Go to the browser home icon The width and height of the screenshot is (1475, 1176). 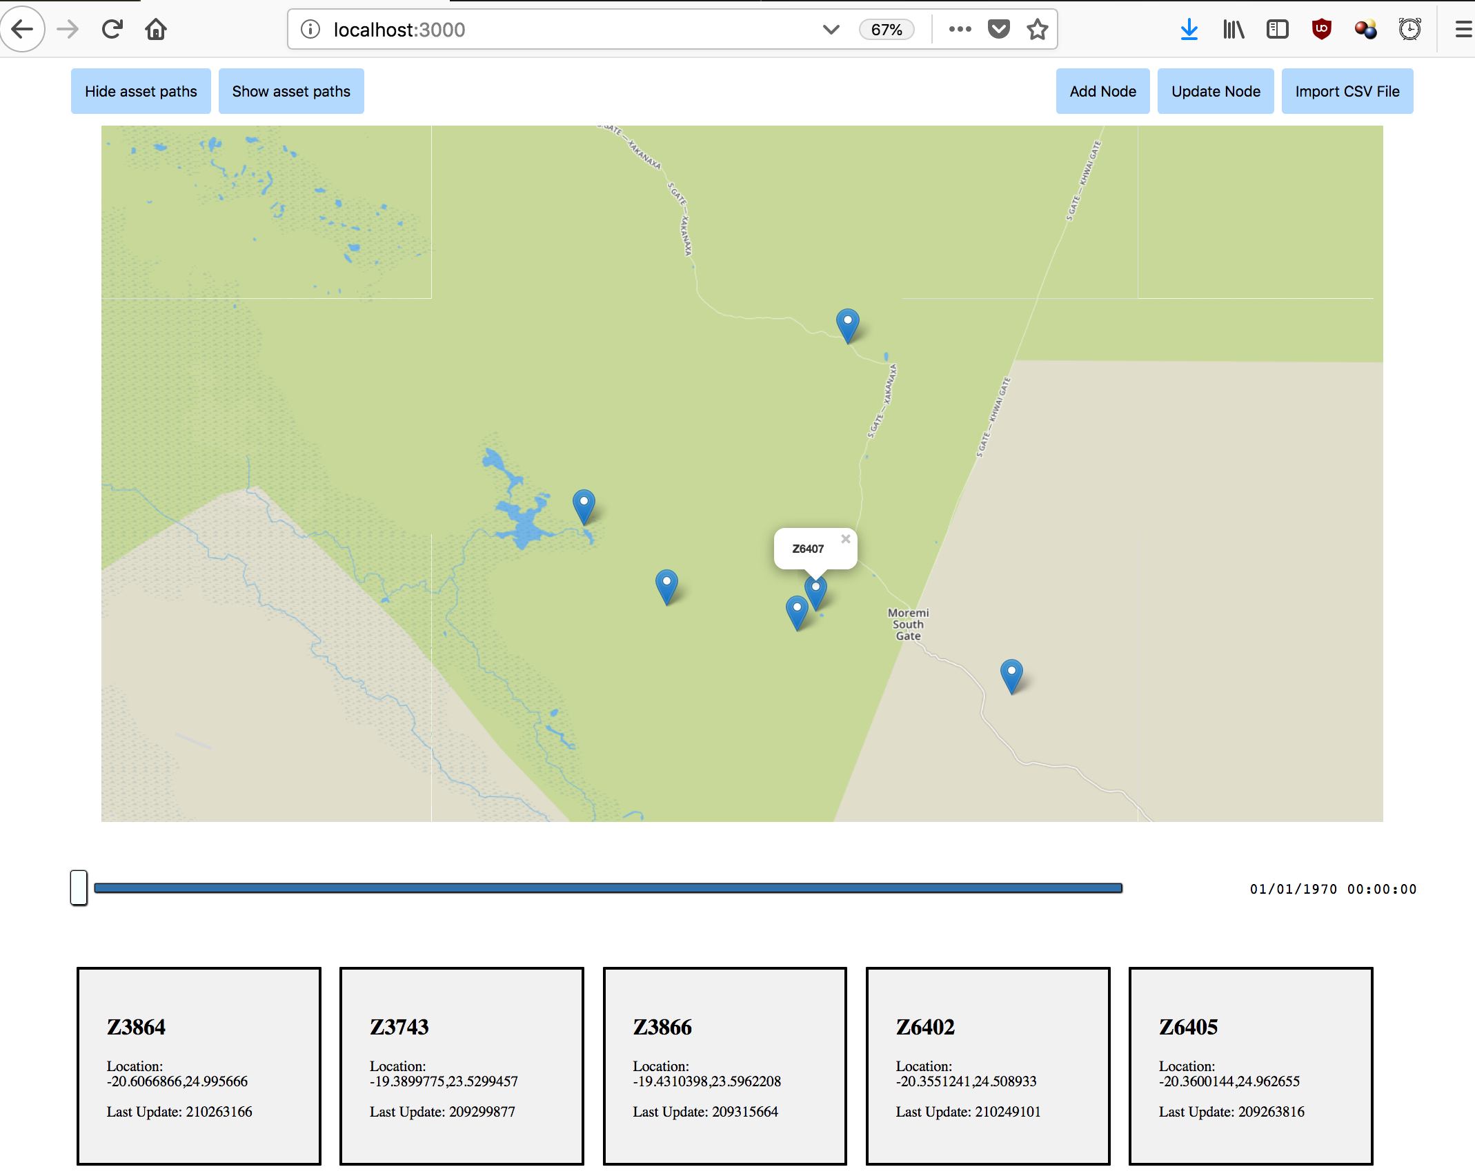(156, 29)
